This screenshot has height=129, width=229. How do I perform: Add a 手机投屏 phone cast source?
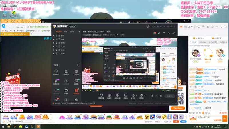click(x=117, y=96)
